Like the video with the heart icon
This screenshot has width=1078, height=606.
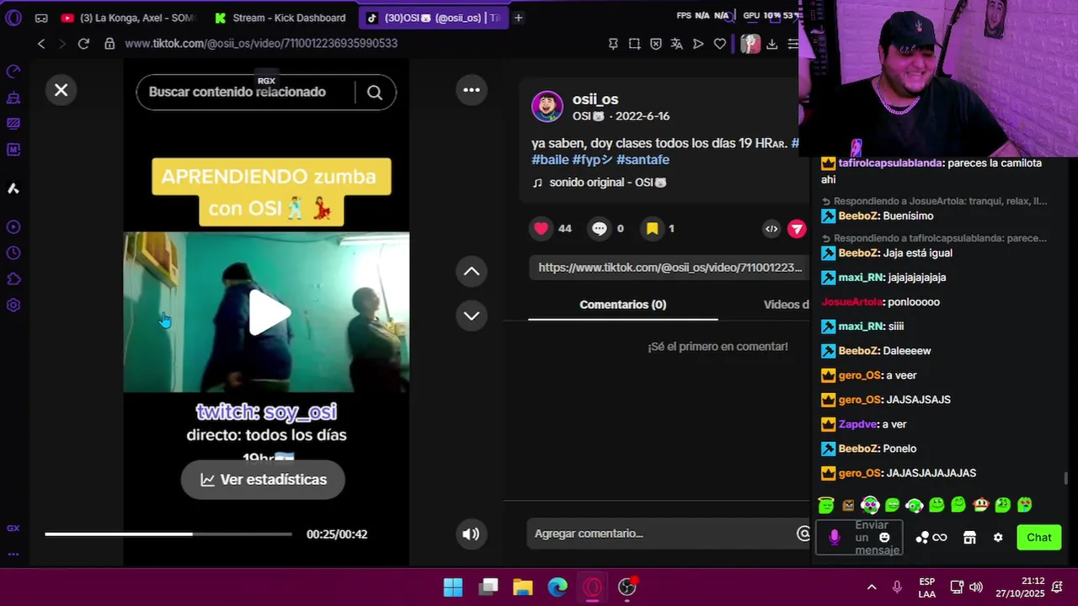pos(541,228)
